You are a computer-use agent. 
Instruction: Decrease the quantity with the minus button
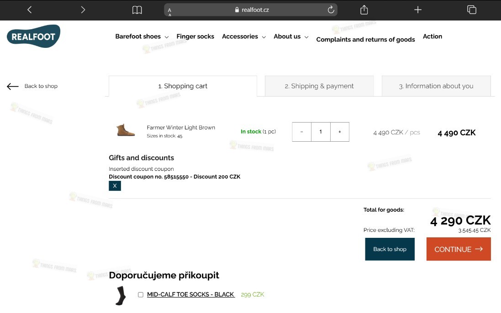(x=301, y=132)
